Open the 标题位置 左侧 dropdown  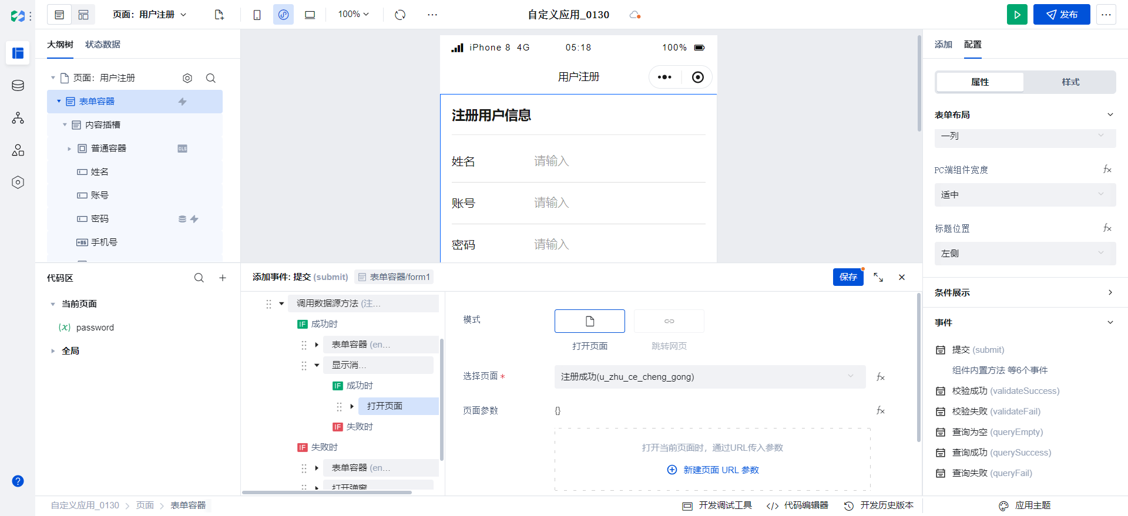(x=1025, y=254)
